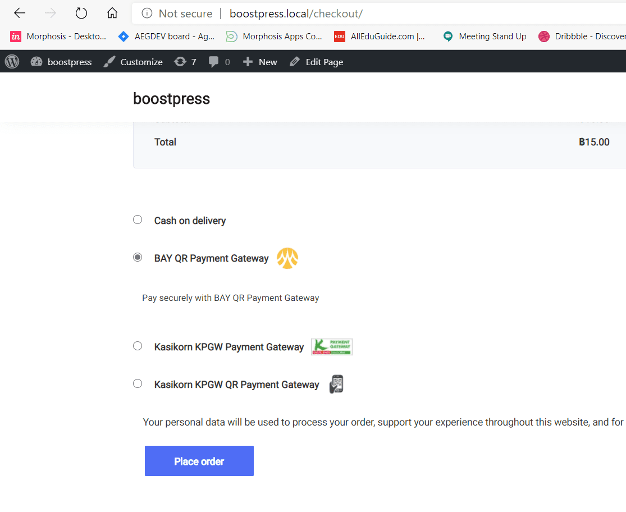Click the boostpress site title

(171, 99)
